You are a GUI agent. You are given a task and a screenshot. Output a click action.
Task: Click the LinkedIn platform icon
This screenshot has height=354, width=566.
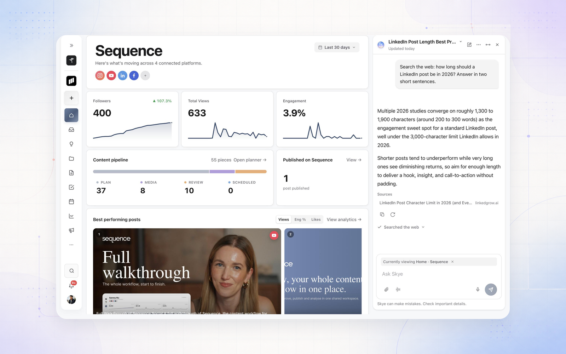[x=123, y=75]
